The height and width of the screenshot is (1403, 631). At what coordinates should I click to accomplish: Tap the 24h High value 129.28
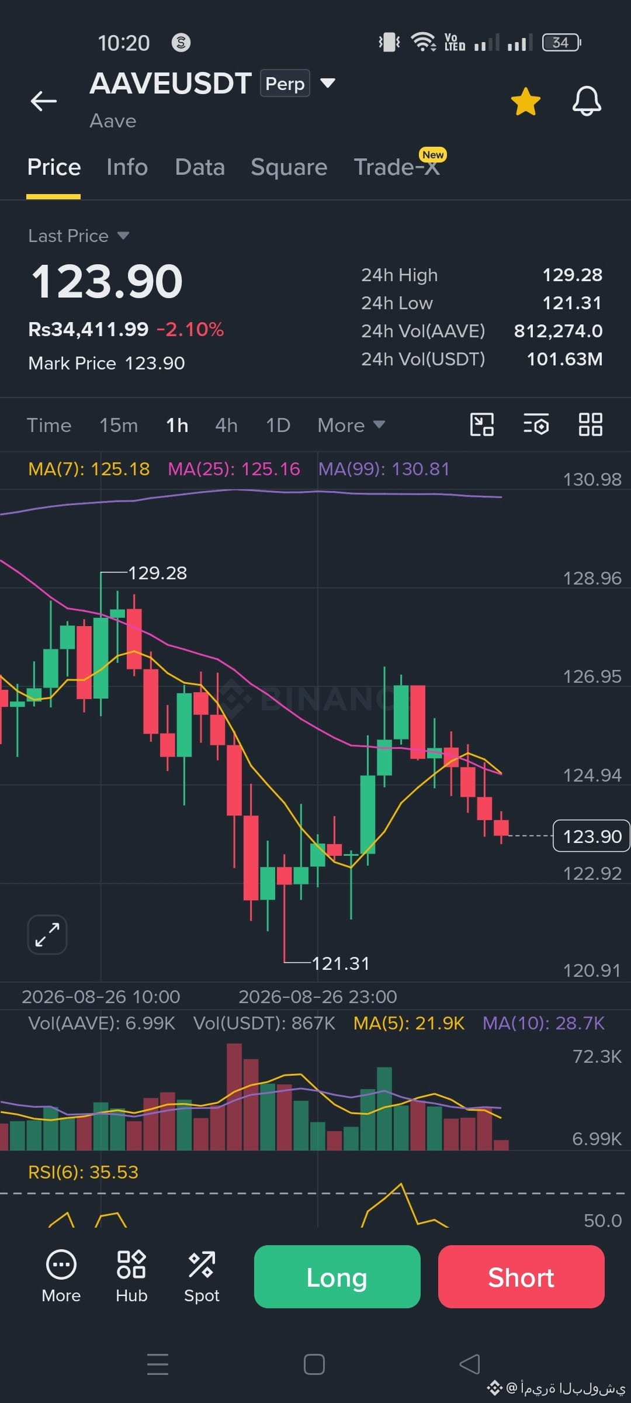572,275
